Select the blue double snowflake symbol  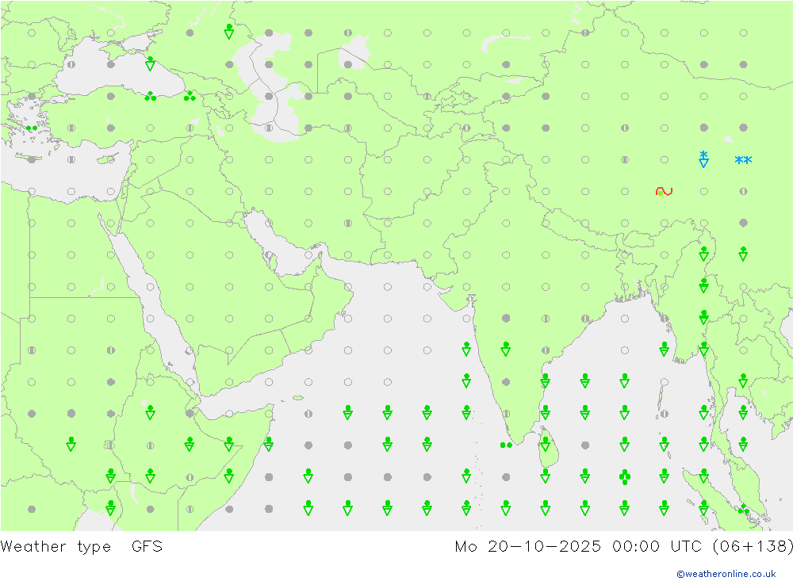(743, 160)
